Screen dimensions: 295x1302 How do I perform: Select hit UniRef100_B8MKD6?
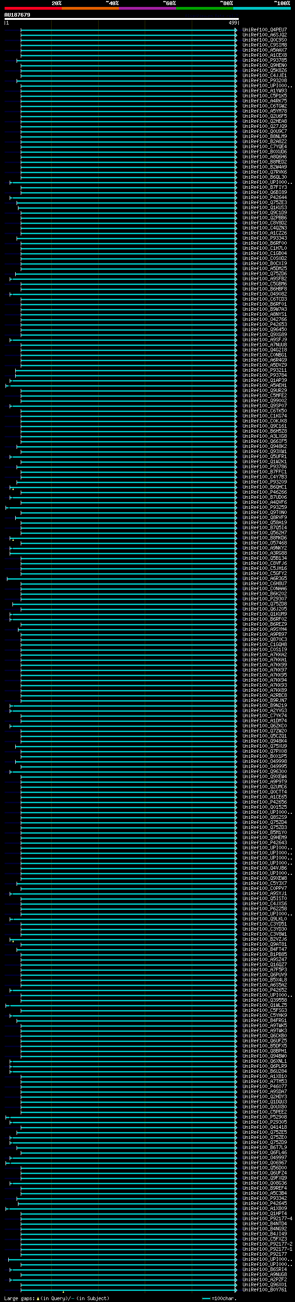(x=264, y=538)
